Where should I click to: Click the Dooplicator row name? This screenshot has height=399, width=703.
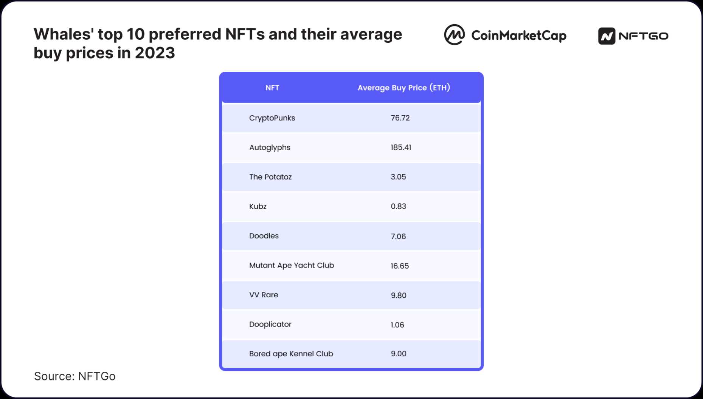(x=270, y=324)
